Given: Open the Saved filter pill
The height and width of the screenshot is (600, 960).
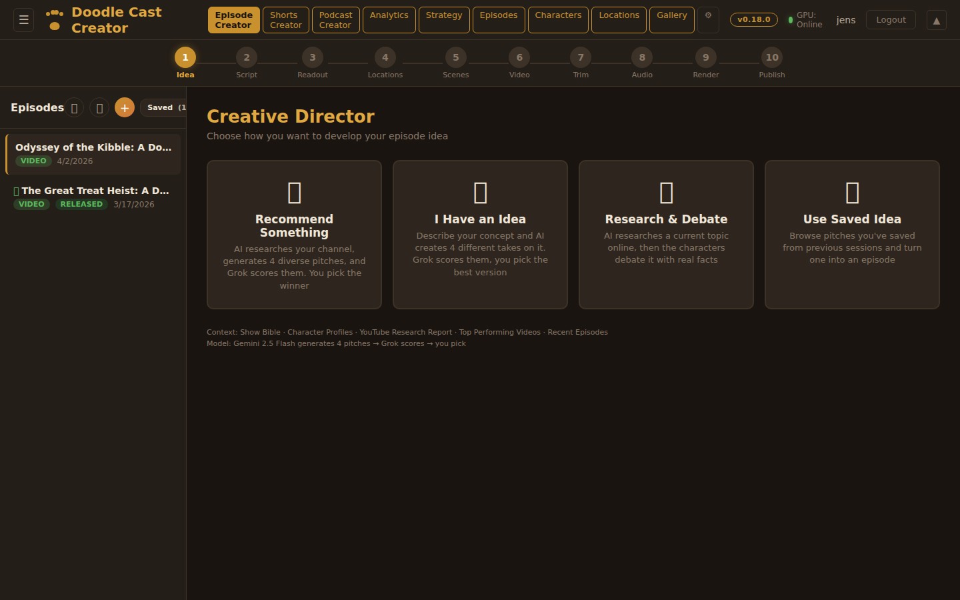Looking at the screenshot, I should [163, 107].
